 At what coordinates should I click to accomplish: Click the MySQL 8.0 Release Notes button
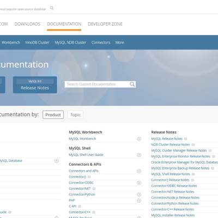pos(35,85)
